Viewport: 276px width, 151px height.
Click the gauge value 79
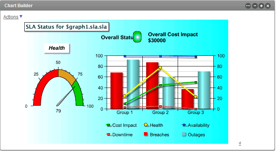(x=58, y=111)
